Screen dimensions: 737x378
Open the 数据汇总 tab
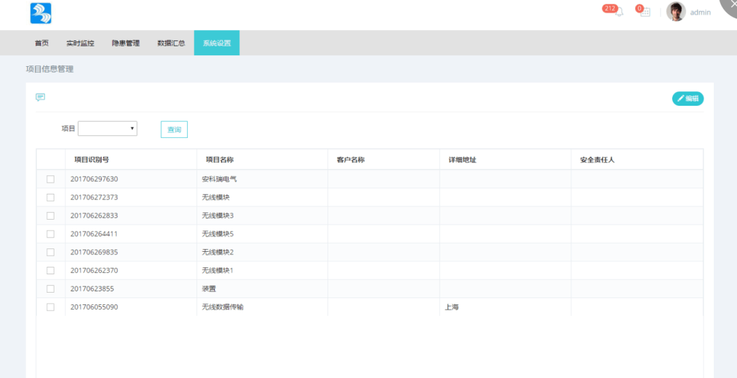coord(171,43)
